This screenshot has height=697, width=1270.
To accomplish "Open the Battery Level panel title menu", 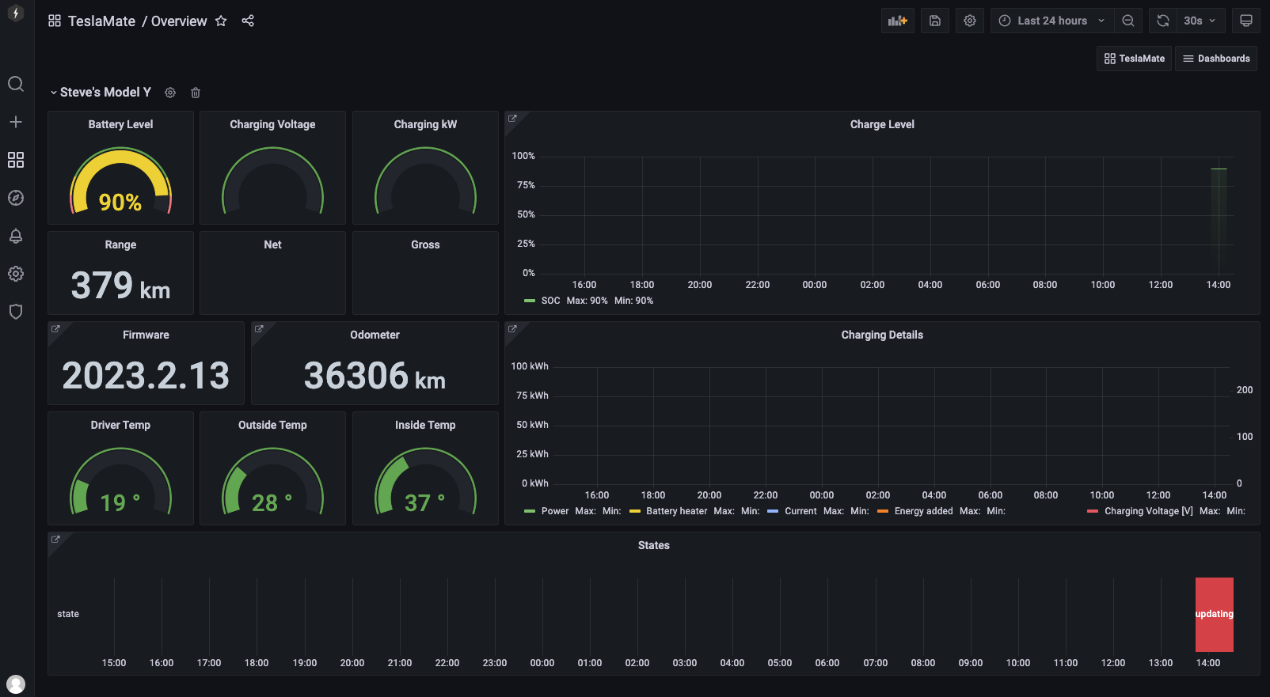I will pyautogui.click(x=120, y=124).
